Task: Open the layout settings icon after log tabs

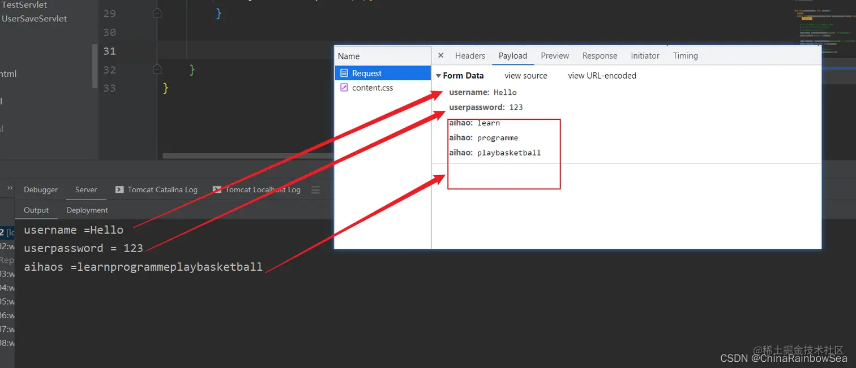Action: tap(316, 190)
